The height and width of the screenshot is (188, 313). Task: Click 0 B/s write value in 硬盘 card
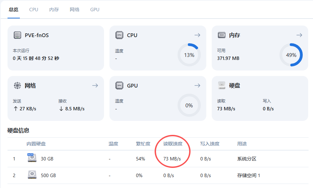268,109
